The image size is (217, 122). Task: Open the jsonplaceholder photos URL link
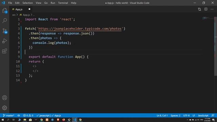(80, 28)
